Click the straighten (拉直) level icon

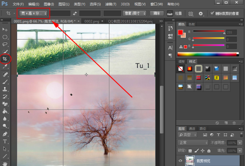(x=170, y=13)
